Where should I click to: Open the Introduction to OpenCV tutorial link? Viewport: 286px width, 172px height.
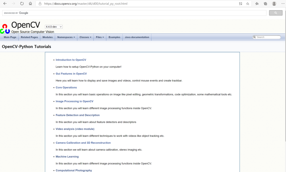[71, 60]
